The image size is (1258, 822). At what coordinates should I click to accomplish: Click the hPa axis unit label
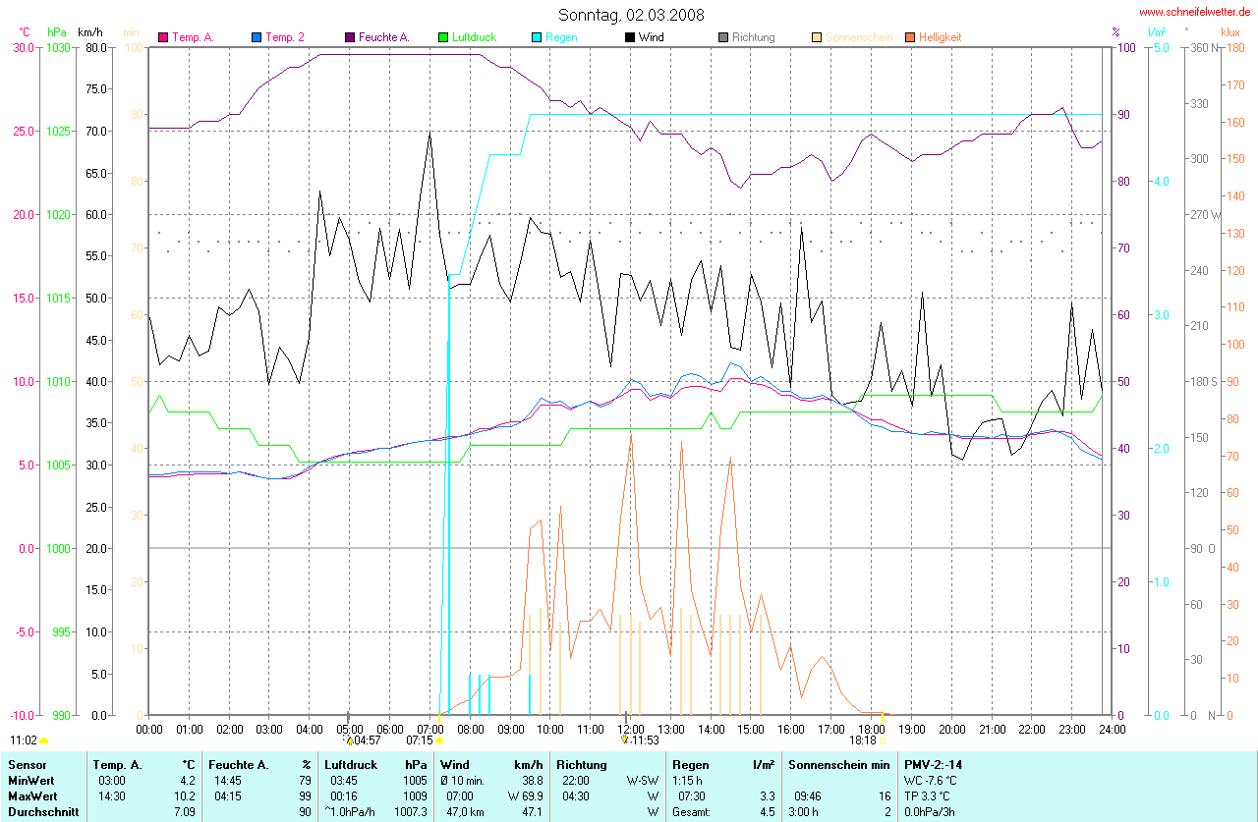pos(57,32)
